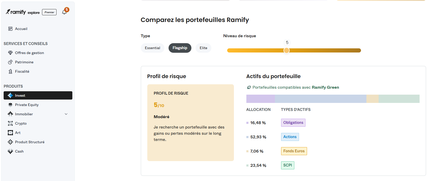Image resolution: width=431 pixels, height=181 pixels.
Task: Open the Premier badge
Action: point(49,12)
